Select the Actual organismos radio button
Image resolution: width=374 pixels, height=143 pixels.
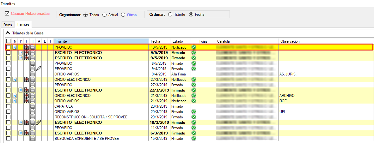coord(105,15)
